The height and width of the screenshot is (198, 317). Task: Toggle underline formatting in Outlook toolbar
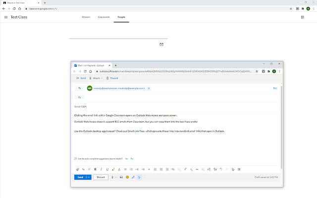click(107, 169)
